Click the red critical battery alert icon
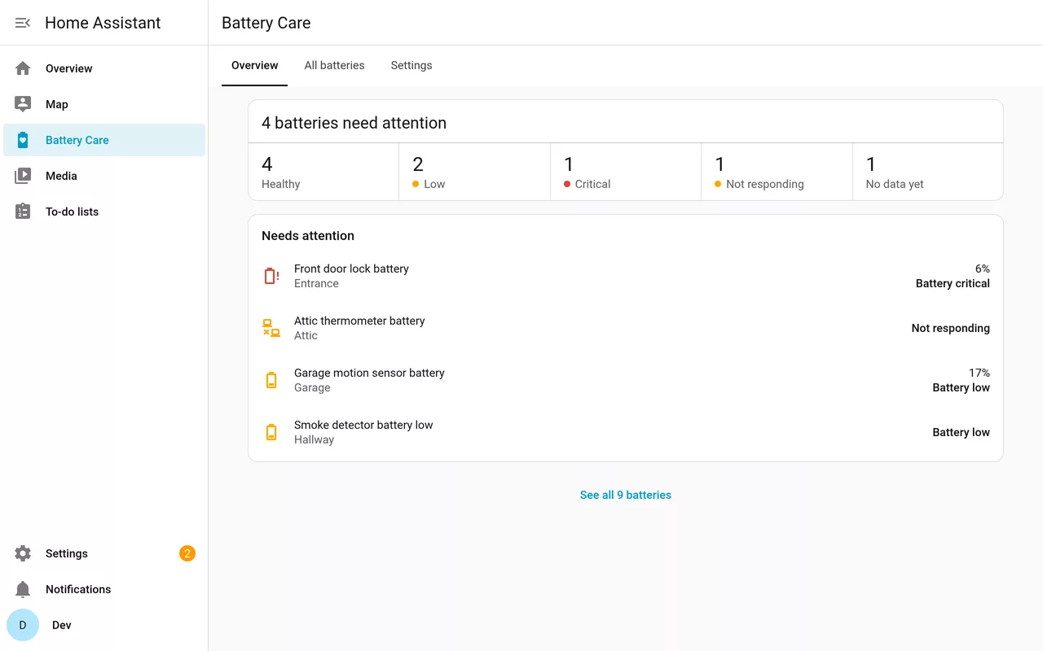Screen dimensions: 1043x651 coord(271,276)
